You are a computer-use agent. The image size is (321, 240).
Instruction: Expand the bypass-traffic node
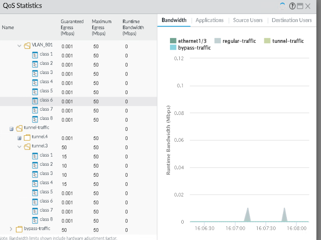click(11, 229)
